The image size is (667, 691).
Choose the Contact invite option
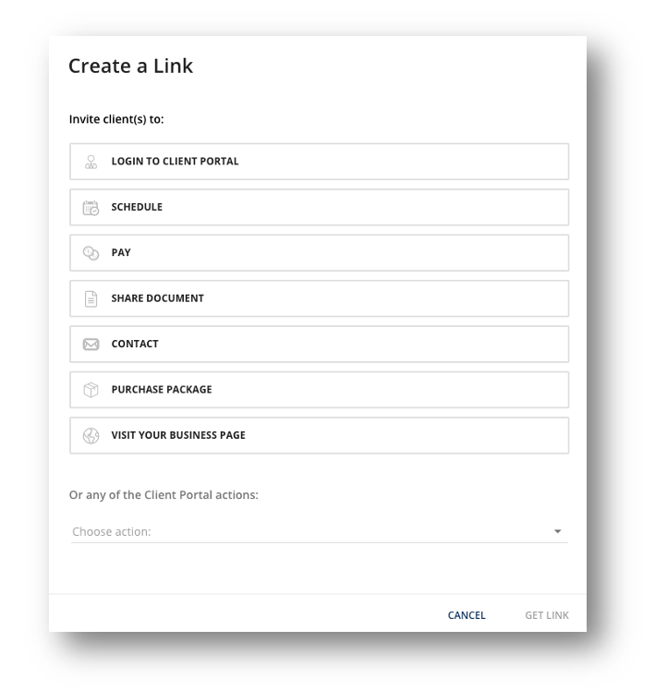pos(319,345)
